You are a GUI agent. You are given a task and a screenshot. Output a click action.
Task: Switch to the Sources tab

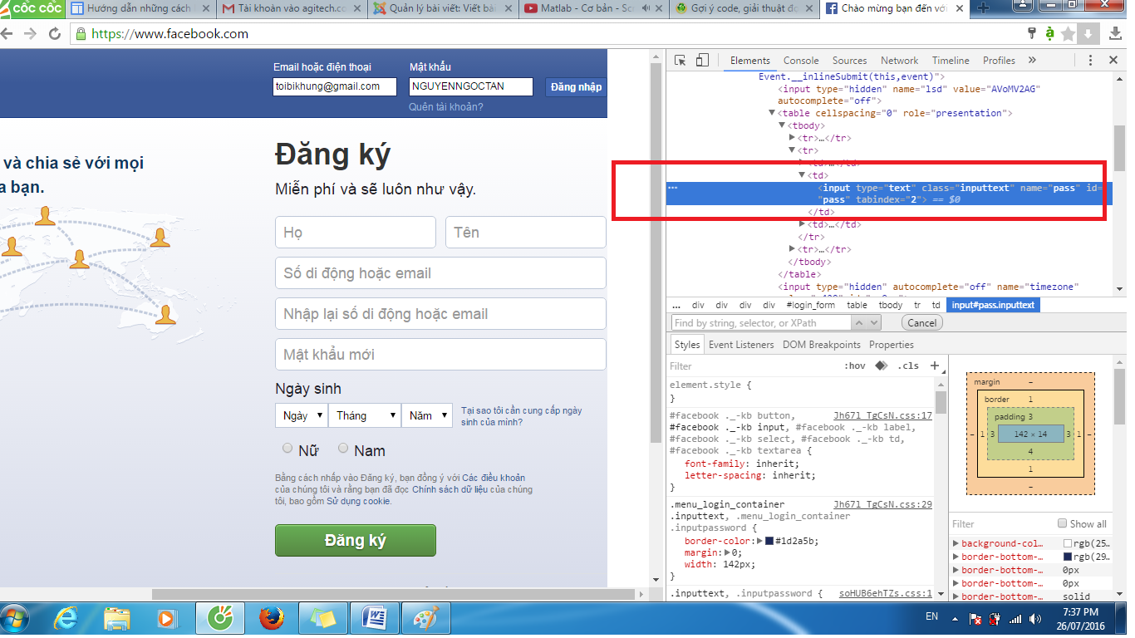click(x=849, y=61)
